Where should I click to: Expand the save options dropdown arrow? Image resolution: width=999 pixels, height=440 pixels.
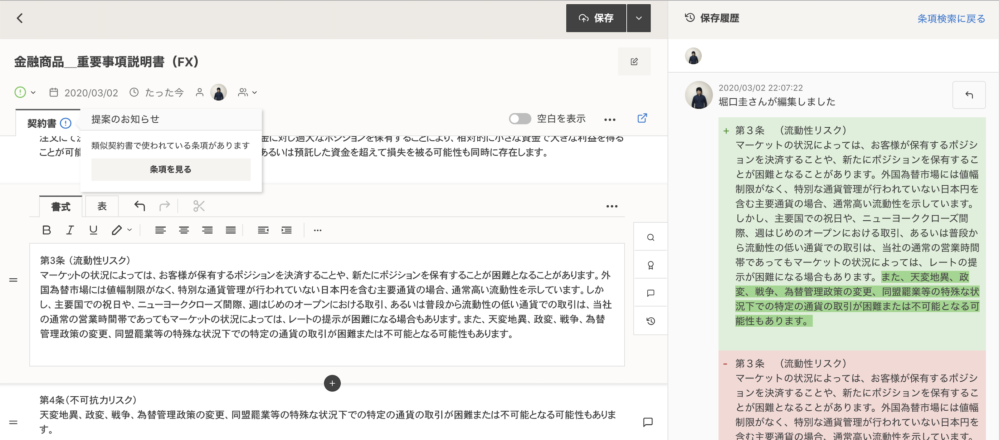(639, 18)
